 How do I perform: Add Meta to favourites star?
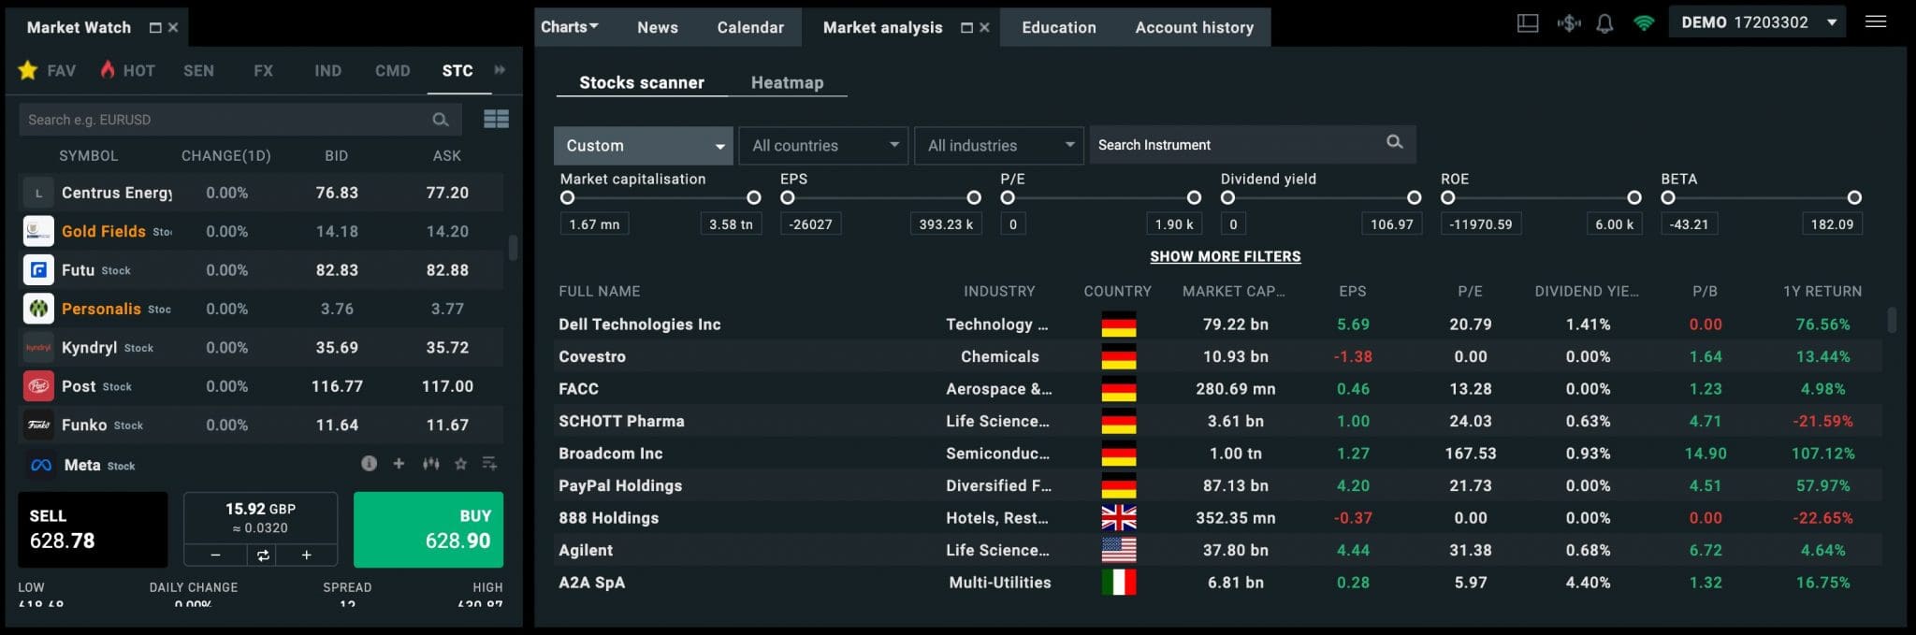pos(460,463)
